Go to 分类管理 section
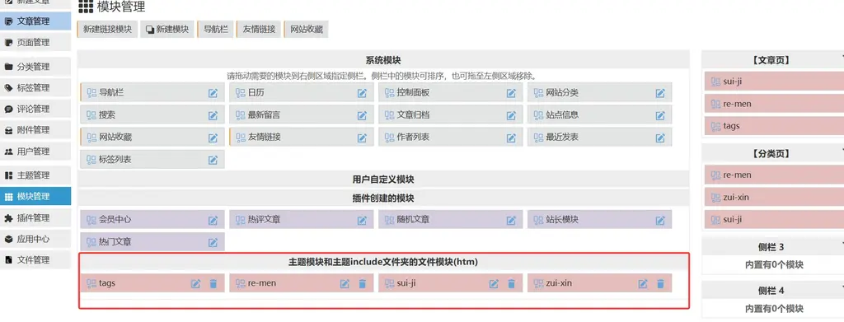844x322 pixels. tap(35, 67)
